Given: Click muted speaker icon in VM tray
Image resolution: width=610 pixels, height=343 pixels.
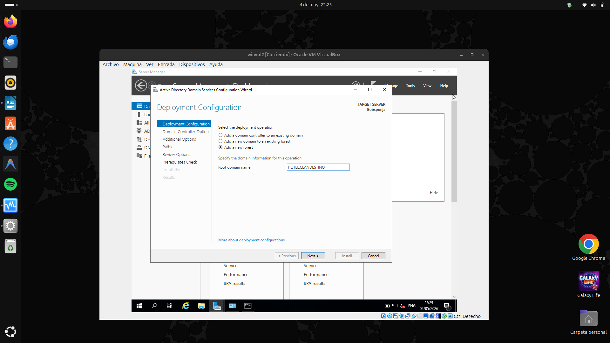Looking at the screenshot, I should pyautogui.click(x=402, y=306).
